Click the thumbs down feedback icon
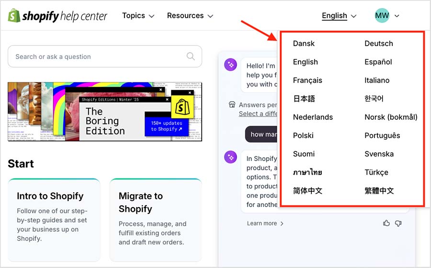The image size is (431, 268). 398,223
